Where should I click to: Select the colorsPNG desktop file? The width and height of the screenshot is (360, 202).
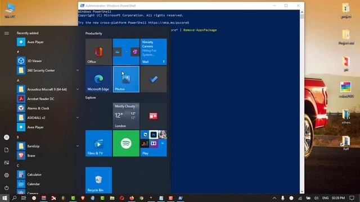[x=346, y=90]
